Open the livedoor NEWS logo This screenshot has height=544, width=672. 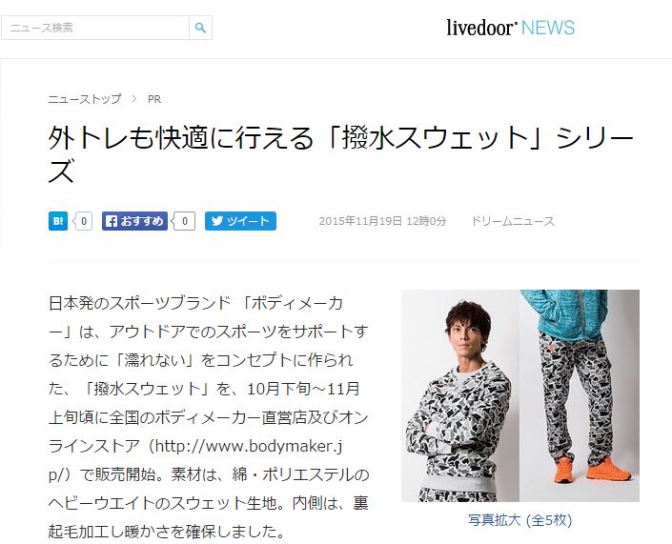tap(510, 28)
